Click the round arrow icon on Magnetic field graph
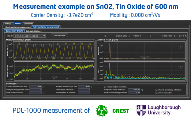 (x=89, y=47)
